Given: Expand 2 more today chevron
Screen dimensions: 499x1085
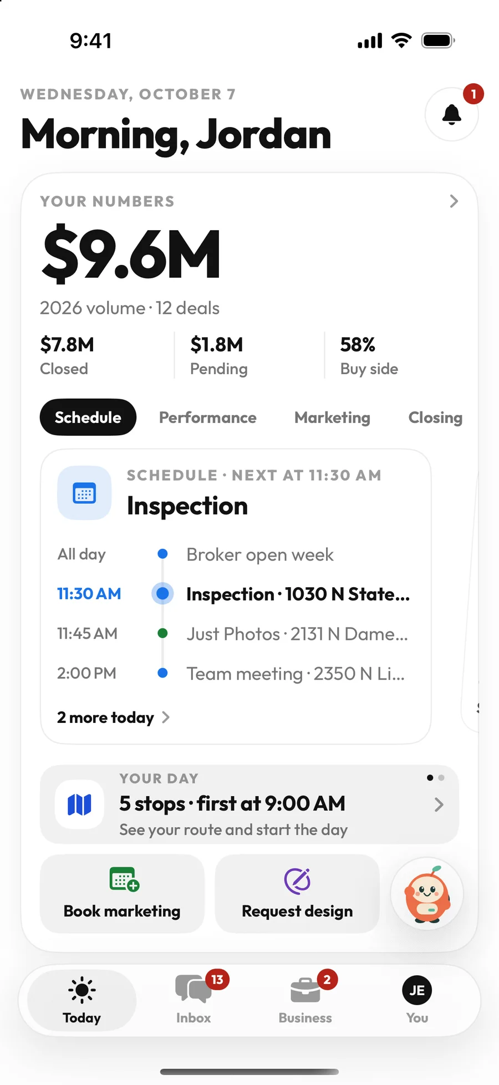Looking at the screenshot, I should pyautogui.click(x=166, y=717).
